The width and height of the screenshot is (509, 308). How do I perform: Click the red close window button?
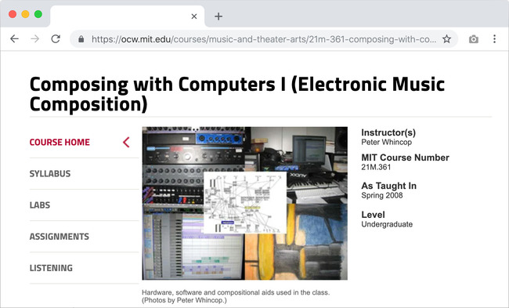13,14
